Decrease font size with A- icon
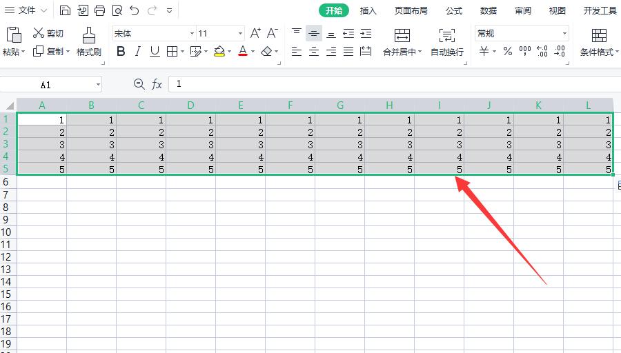 [273, 33]
